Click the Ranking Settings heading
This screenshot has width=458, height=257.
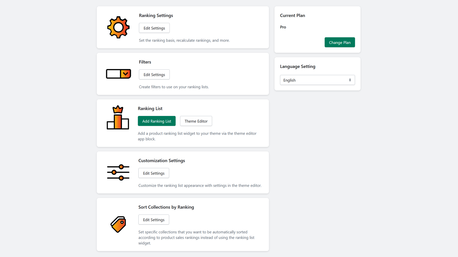click(x=156, y=15)
